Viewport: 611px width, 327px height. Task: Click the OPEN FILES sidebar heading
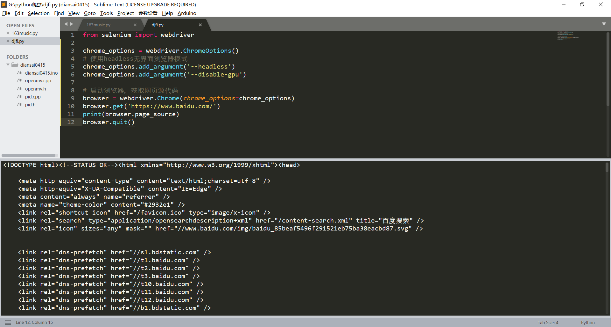click(x=20, y=25)
